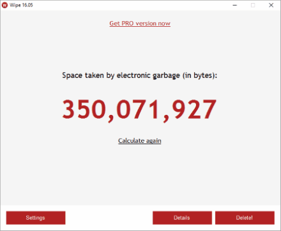Click the Calculate again link
Image resolution: width=281 pixels, height=231 pixels.
[140, 140]
